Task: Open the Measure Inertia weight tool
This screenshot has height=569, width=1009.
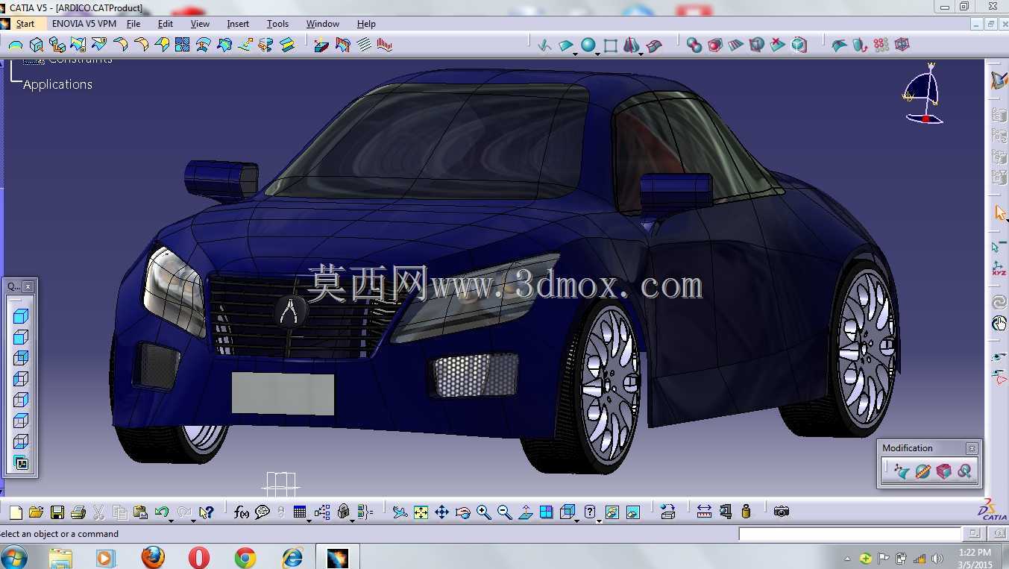Action: point(746,512)
